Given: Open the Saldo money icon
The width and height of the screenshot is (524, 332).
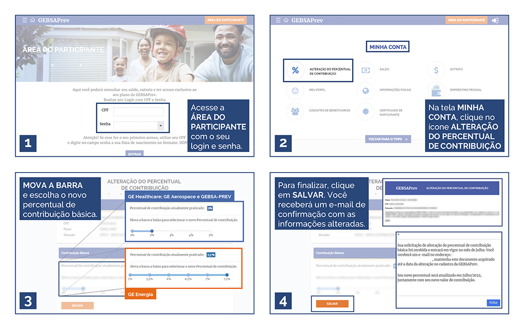Looking at the screenshot, I should click(x=366, y=70).
